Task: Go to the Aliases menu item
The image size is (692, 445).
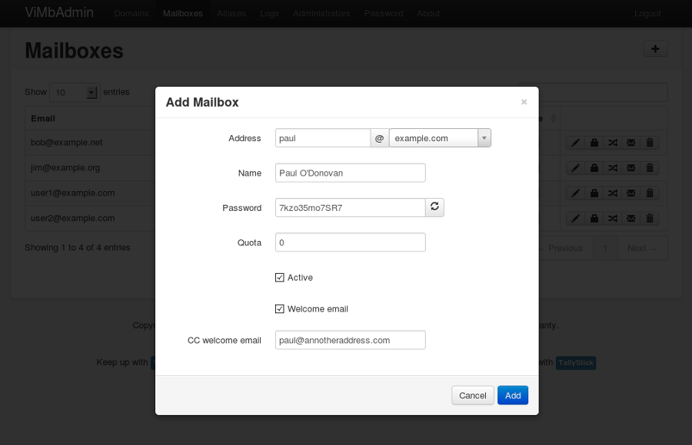Action: point(231,13)
